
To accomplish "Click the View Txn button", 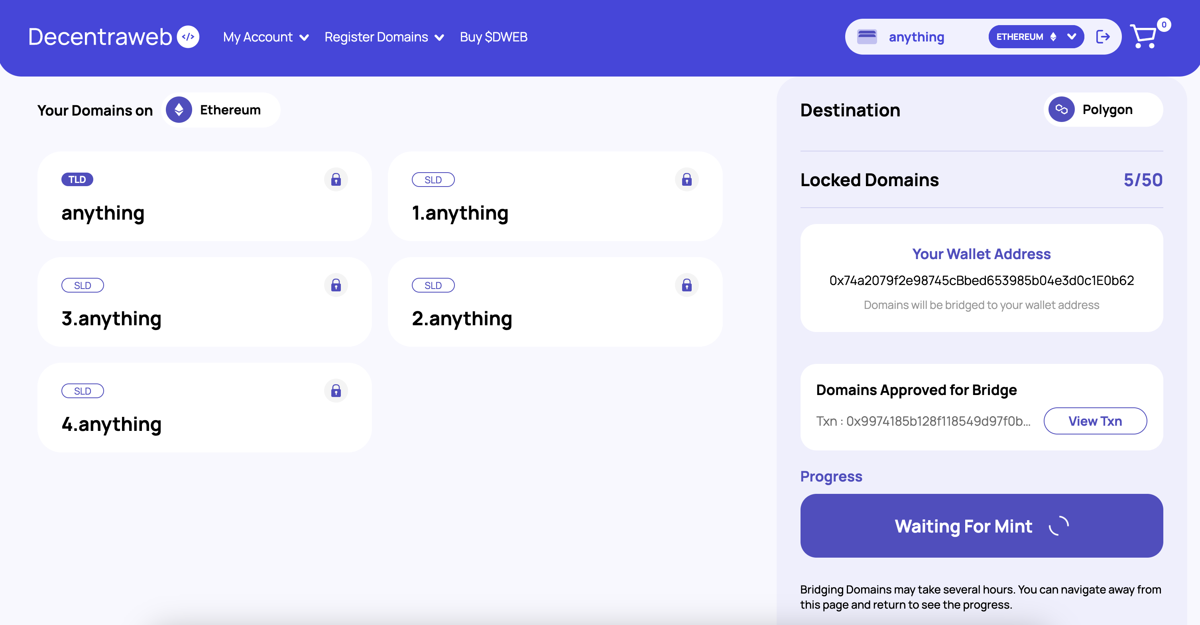I will pyautogui.click(x=1095, y=421).
